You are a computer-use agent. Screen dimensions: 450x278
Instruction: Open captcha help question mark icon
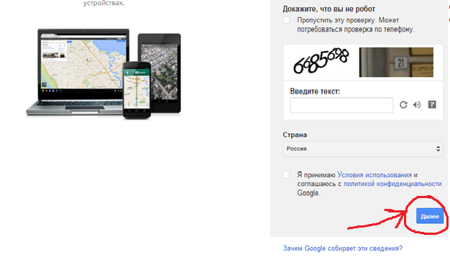coord(432,104)
